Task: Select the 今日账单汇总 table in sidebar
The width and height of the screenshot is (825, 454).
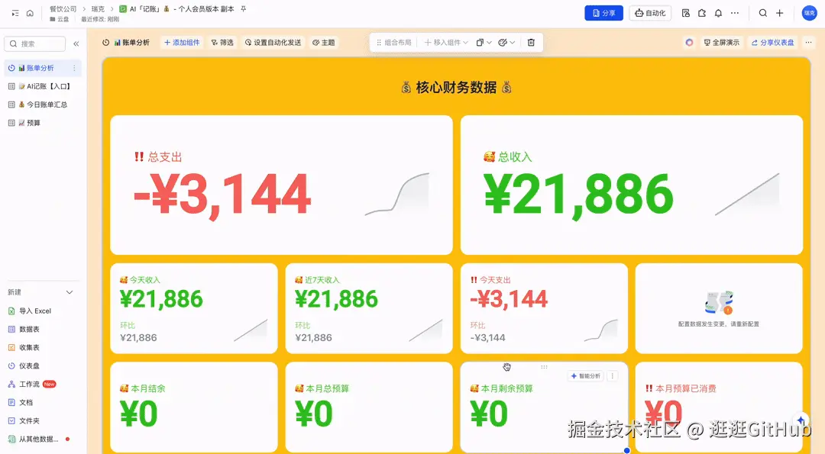Action: [46, 104]
